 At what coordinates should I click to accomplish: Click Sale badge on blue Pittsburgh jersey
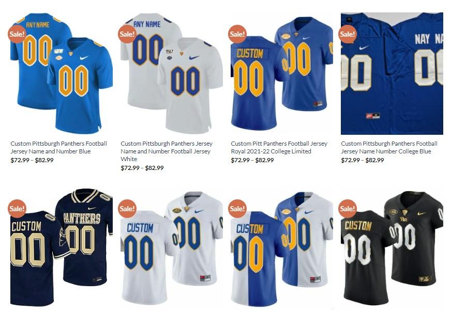click(17, 34)
